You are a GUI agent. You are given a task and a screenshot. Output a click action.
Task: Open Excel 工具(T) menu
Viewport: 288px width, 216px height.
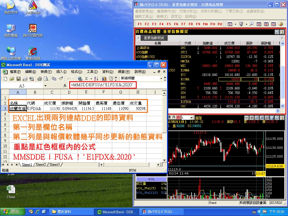click(92, 72)
